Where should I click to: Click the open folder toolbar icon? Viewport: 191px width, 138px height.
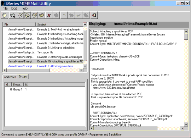(x=42, y=15)
